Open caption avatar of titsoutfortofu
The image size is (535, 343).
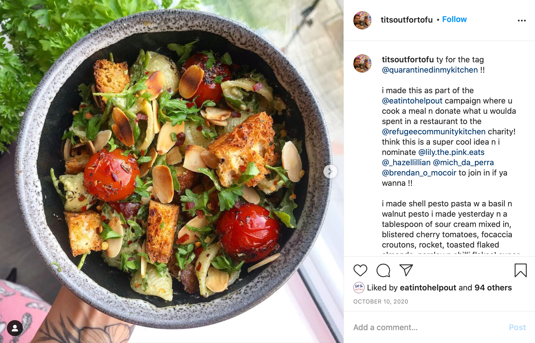(362, 63)
